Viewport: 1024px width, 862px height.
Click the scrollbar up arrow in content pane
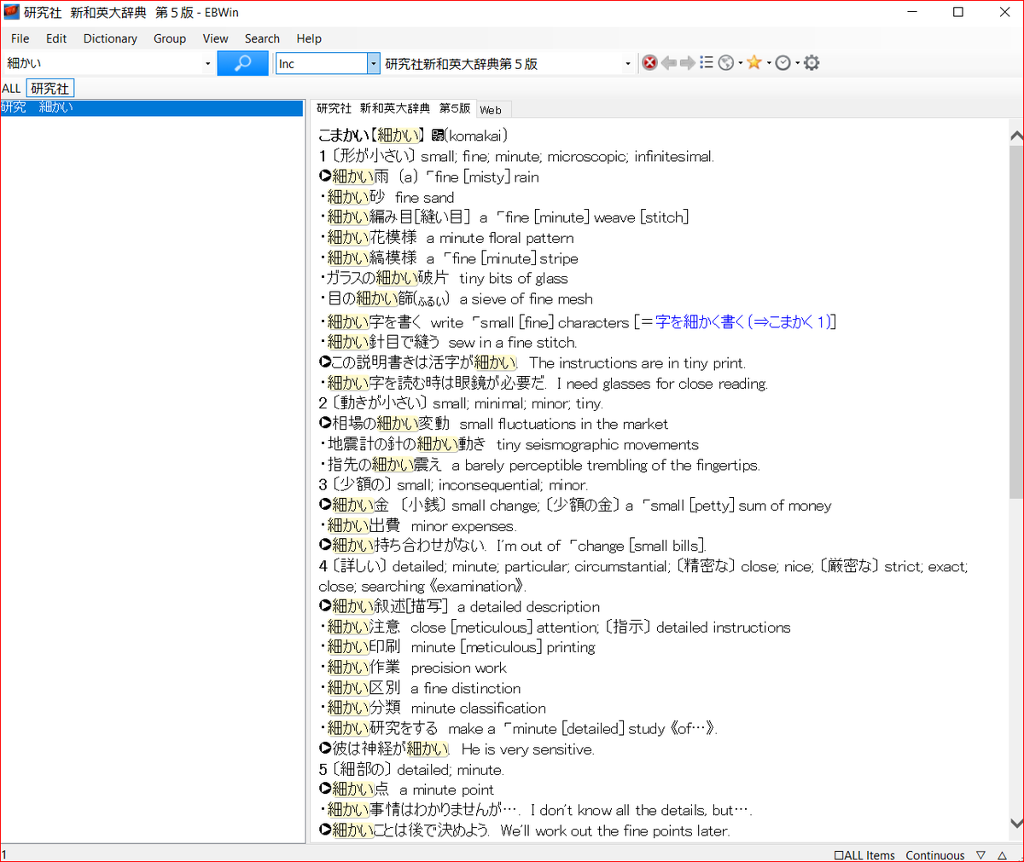[1016, 136]
